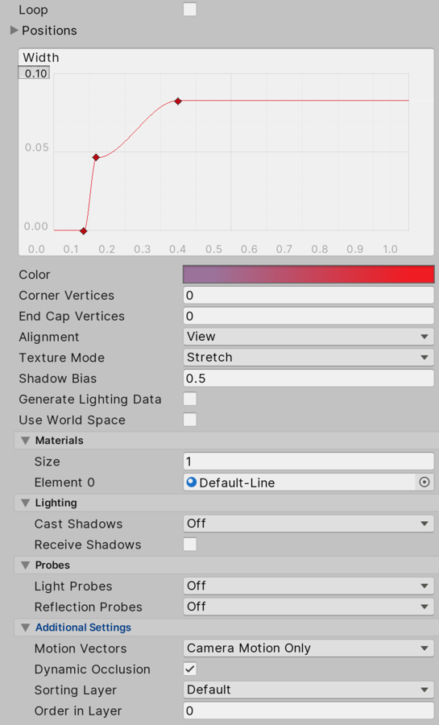Viewport: 439px width, 725px height.
Task: Enable Use World Space option
Action: coord(190,420)
